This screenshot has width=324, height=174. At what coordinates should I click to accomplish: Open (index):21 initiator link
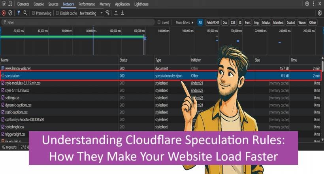coord(197,83)
